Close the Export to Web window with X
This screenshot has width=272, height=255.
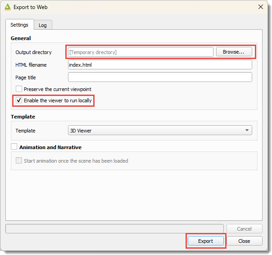[x=261, y=7]
